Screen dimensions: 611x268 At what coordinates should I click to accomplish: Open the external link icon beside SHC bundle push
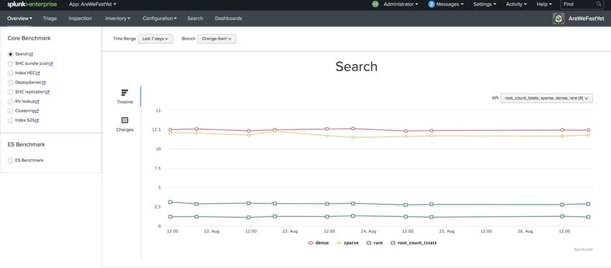coord(52,63)
